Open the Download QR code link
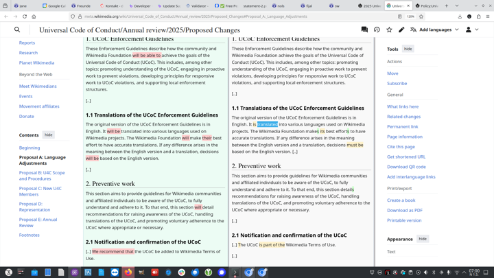 (406, 167)
